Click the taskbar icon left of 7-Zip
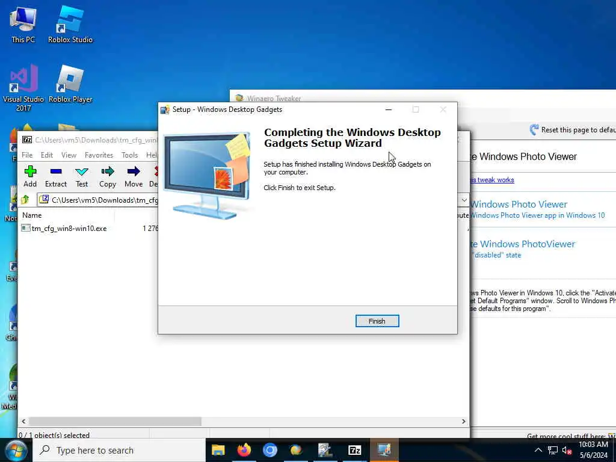 pyautogui.click(x=325, y=450)
